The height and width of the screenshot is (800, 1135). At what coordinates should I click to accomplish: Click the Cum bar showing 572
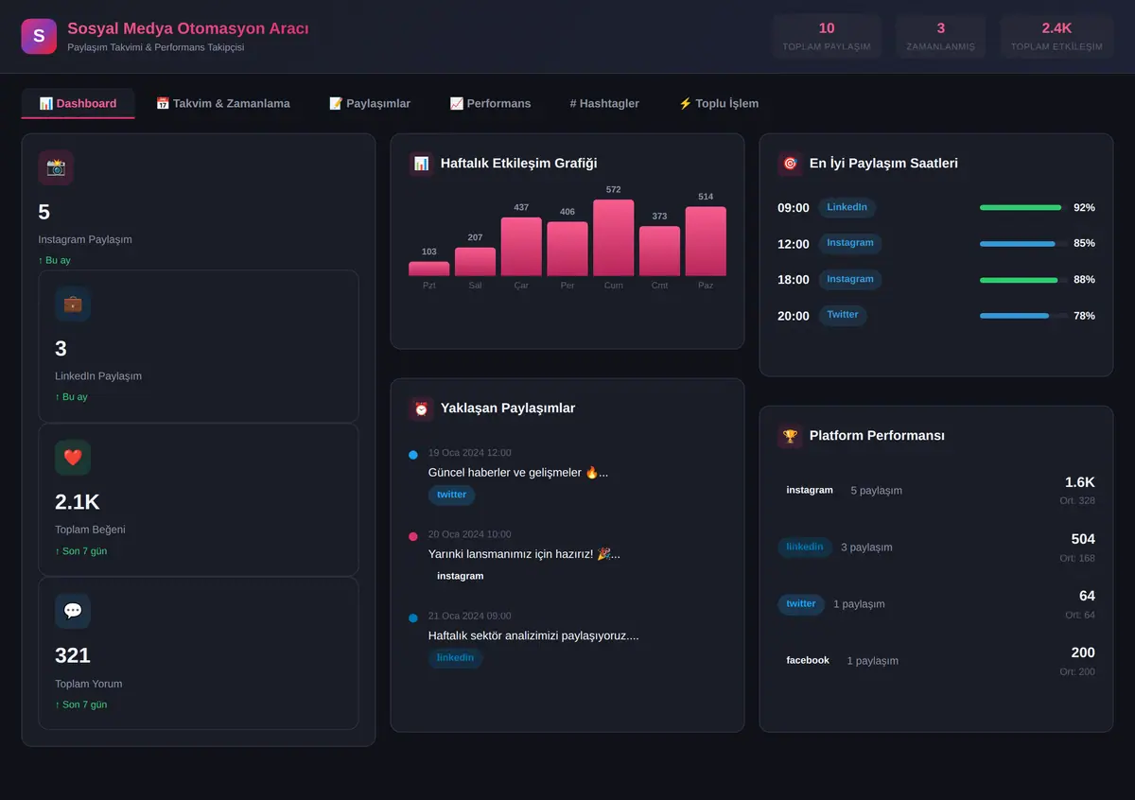614,237
